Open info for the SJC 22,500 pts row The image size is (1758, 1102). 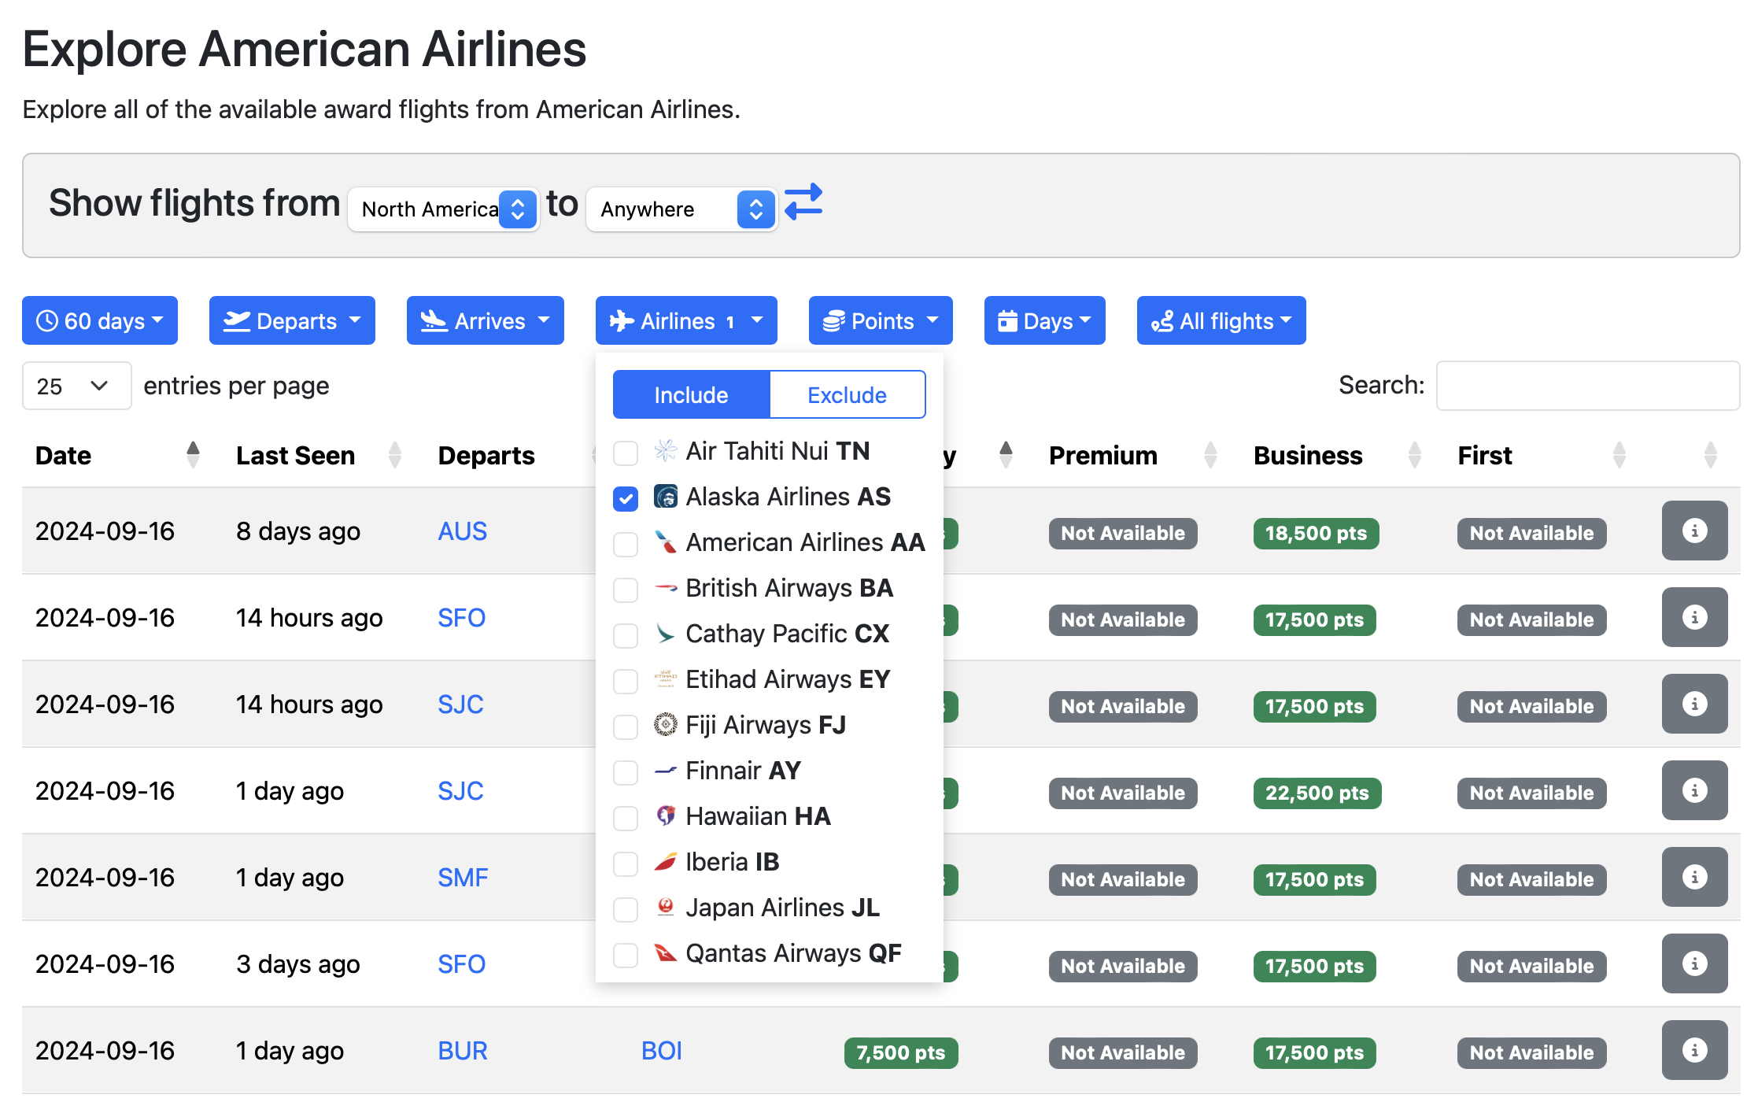(1694, 790)
